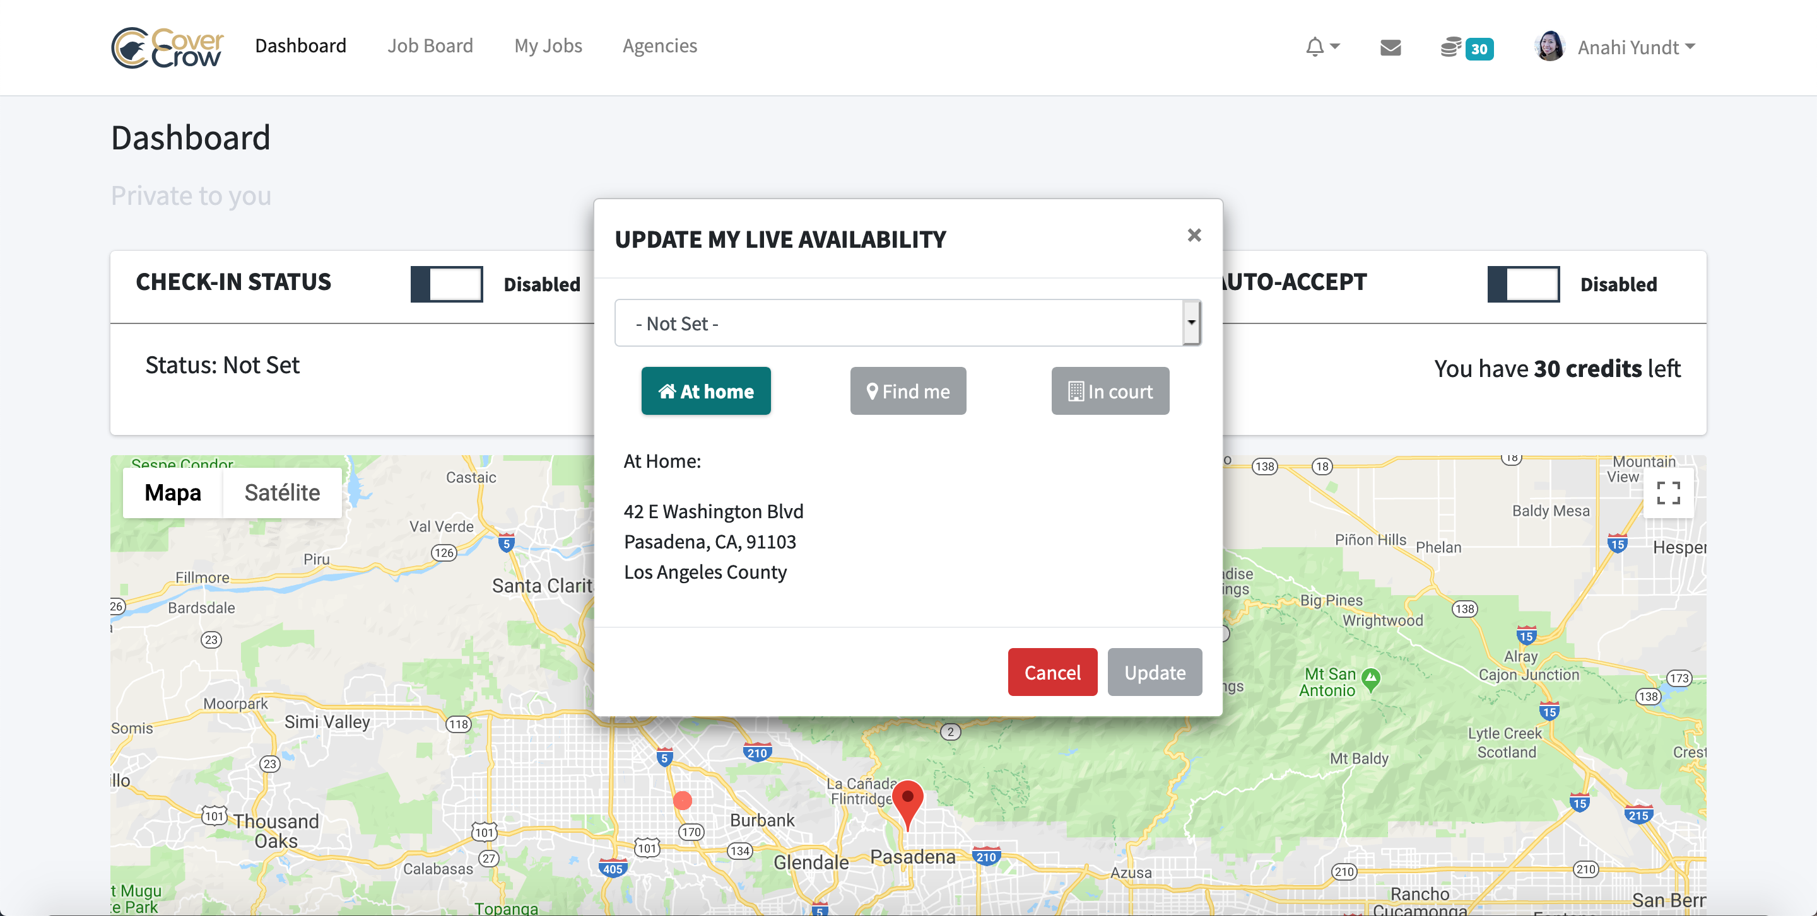Viewport: 1817px width, 916px height.
Task: Click the 'Los Angeles County' text
Action: click(x=705, y=571)
